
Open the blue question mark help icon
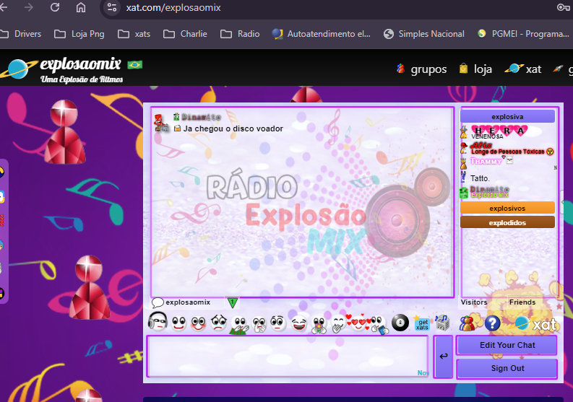pyautogui.click(x=492, y=323)
